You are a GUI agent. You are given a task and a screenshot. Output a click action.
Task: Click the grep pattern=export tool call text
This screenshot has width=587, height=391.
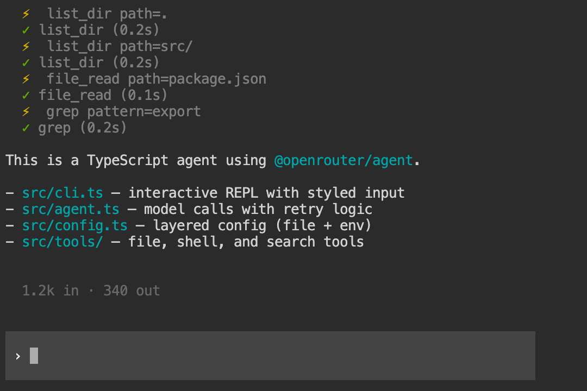click(124, 112)
